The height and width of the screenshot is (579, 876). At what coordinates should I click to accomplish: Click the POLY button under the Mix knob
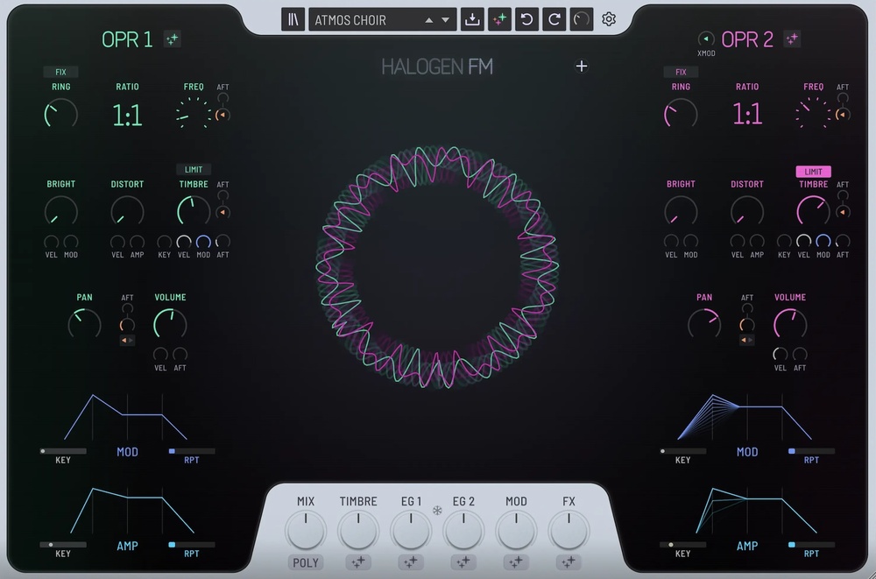[x=306, y=562]
